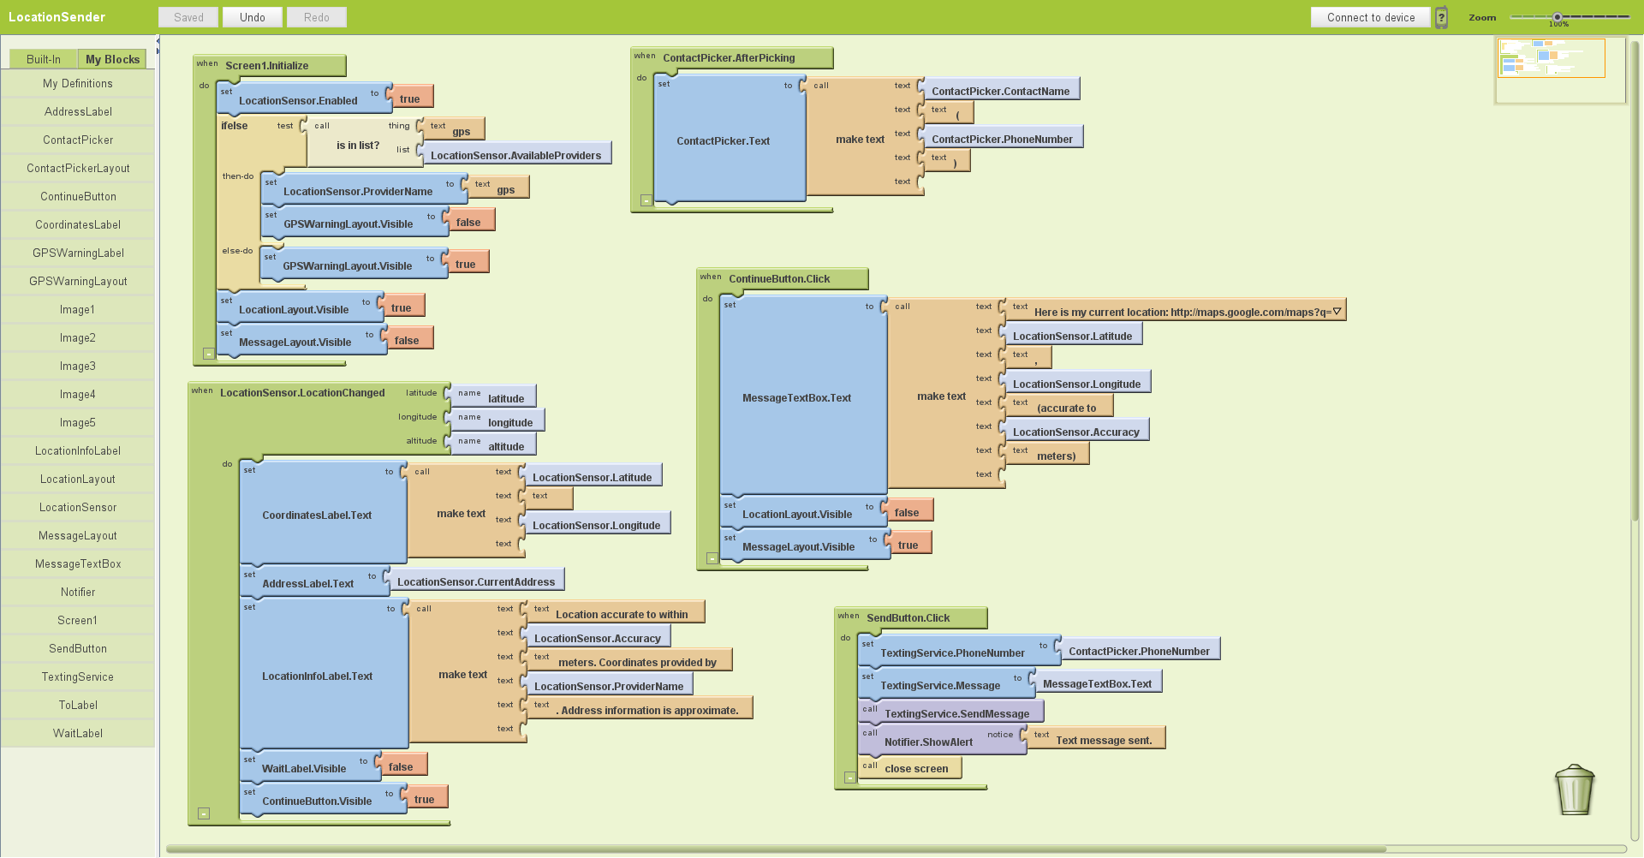Screen dimensions: 1644x858
Task: Collapse the ContactPicker.AfterPicking block via minus icon
Action: (x=646, y=200)
